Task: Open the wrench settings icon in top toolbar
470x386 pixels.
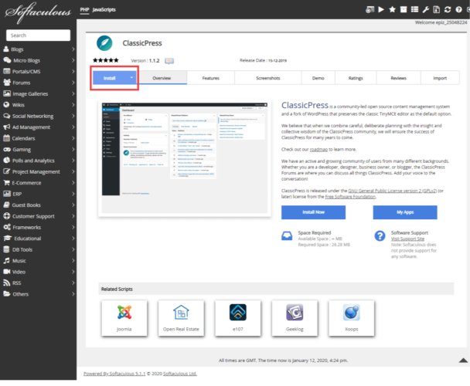Action: coord(424,9)
